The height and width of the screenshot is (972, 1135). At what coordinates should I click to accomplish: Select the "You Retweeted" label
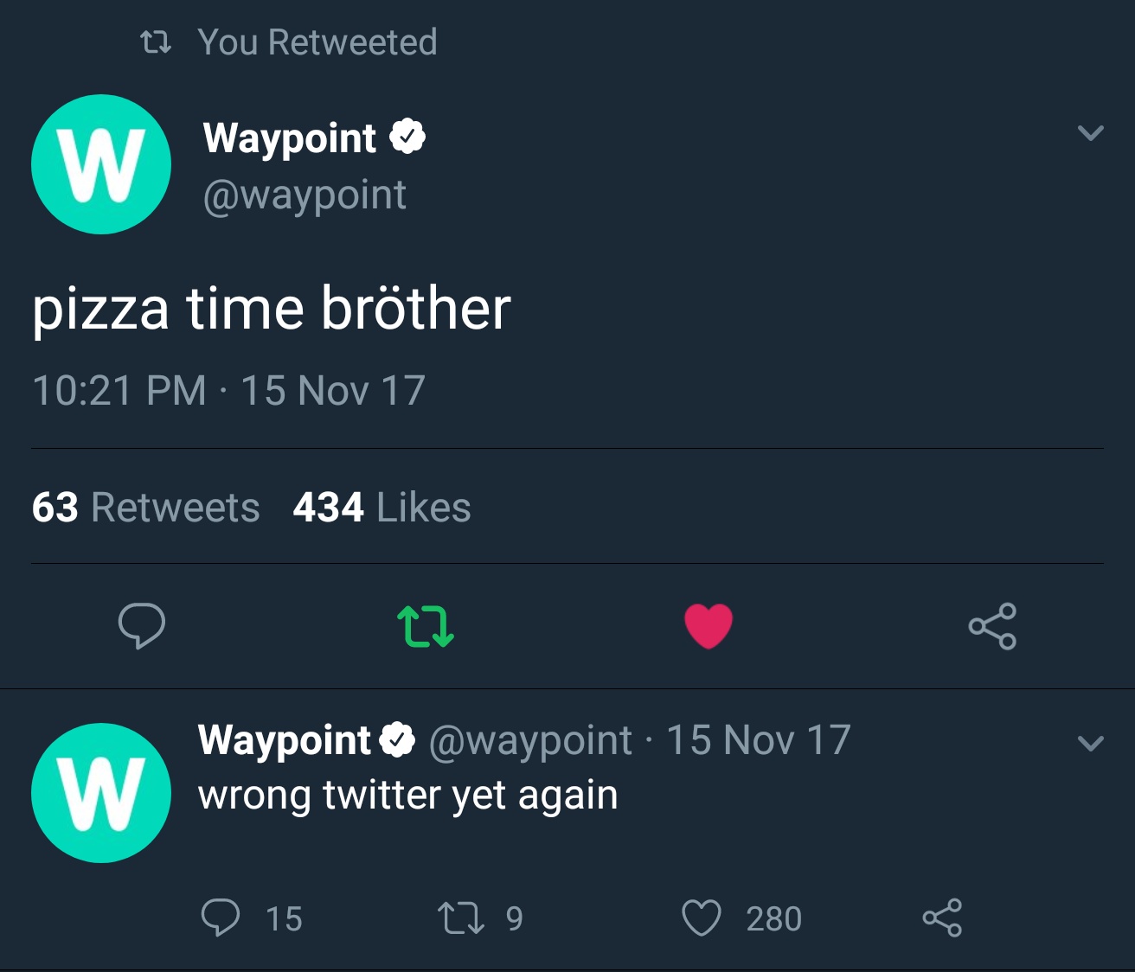pyautogui.click(x=317, y=42)
